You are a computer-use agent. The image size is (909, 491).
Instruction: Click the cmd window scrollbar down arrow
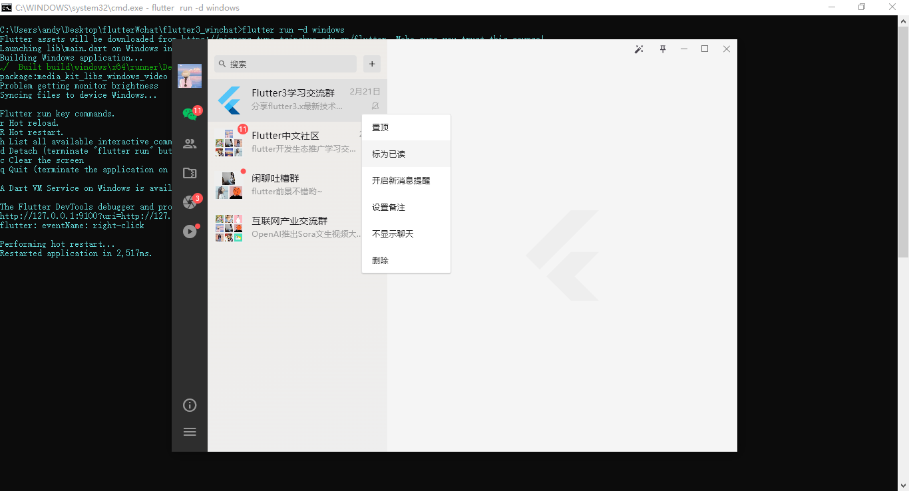903,486
